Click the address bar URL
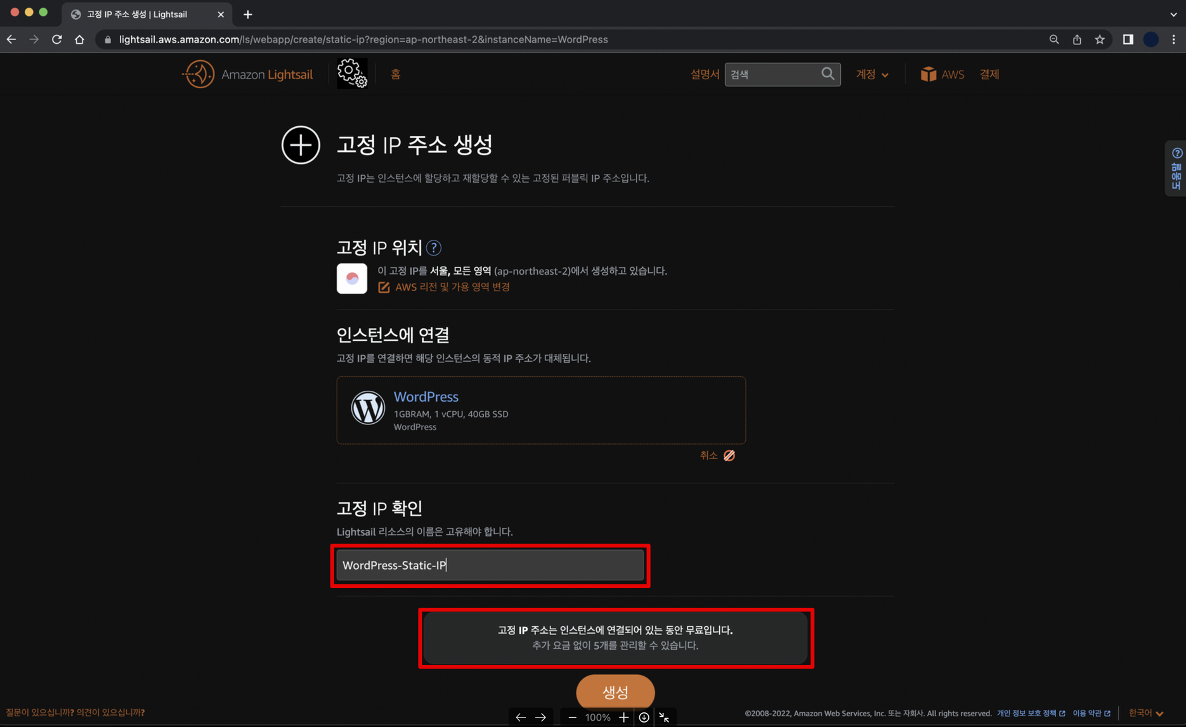The image size is (1186, 727). click(363, 39)
